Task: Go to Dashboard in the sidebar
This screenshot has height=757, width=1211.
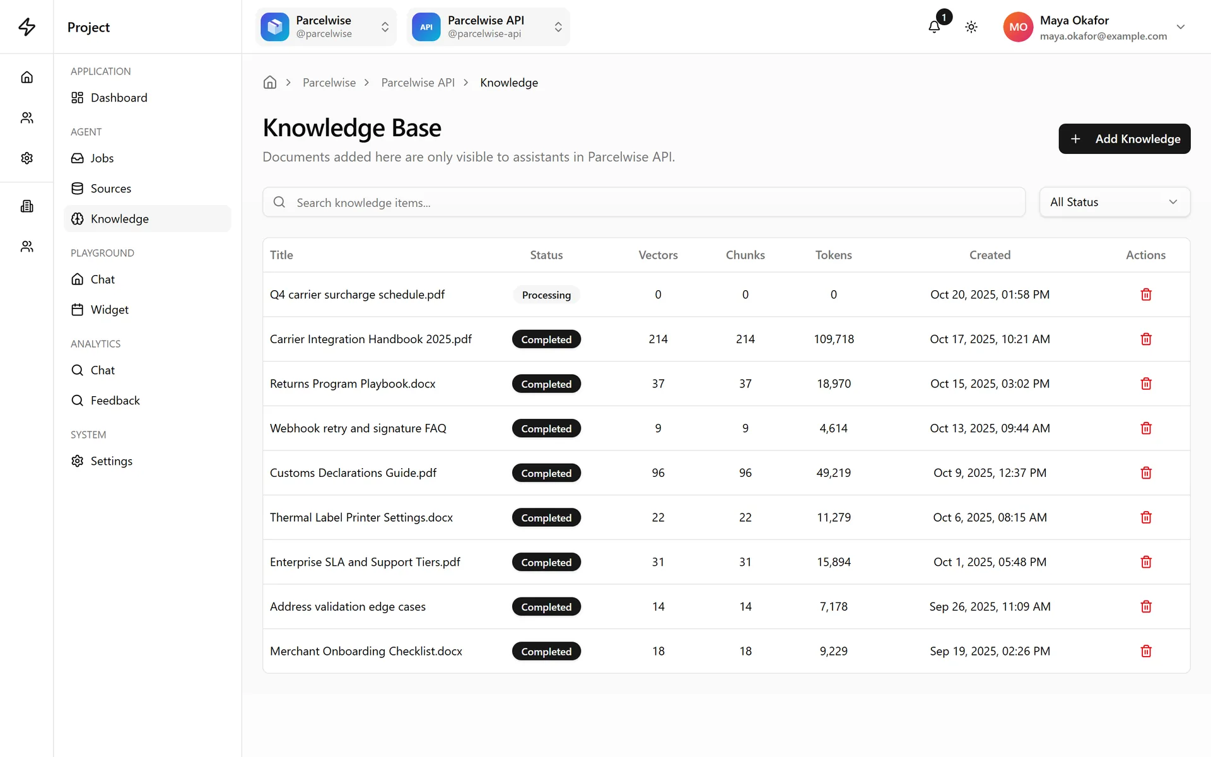Action: [148, 98]
